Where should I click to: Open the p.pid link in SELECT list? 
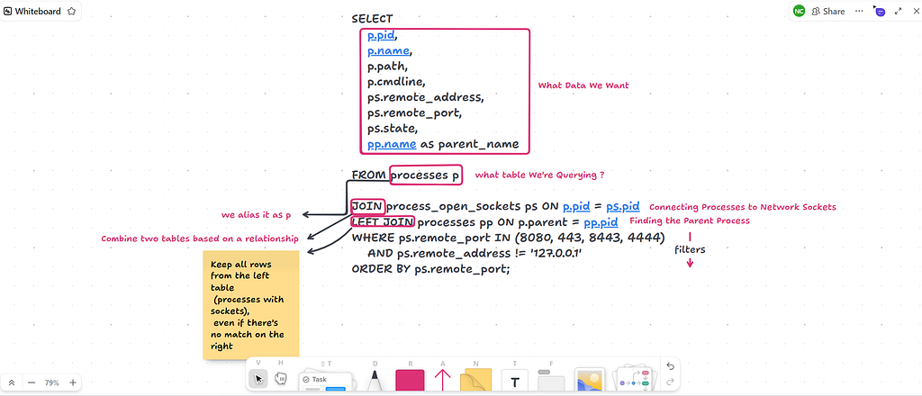[381, 36]
